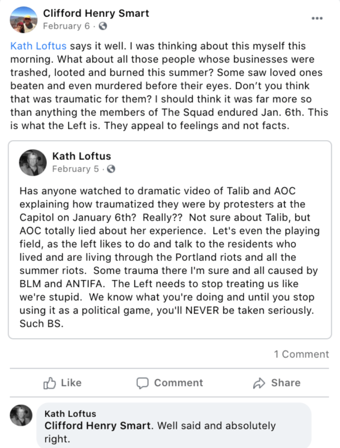
Task: Click the thumbs-up Like icon
Action: pos(49,384)
